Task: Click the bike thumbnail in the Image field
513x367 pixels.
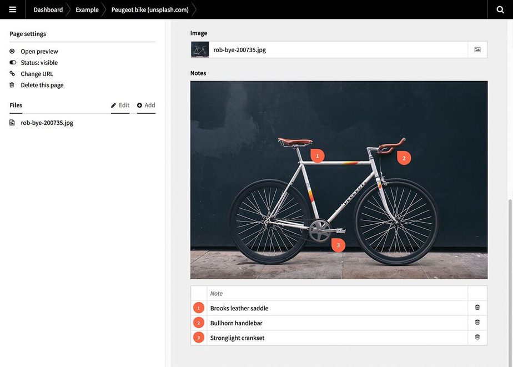Action: (x=200, y=49)
